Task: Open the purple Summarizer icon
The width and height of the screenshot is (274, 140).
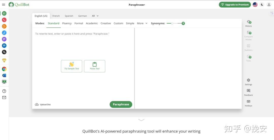Action: pyautogui.click(x=4, y=39)
